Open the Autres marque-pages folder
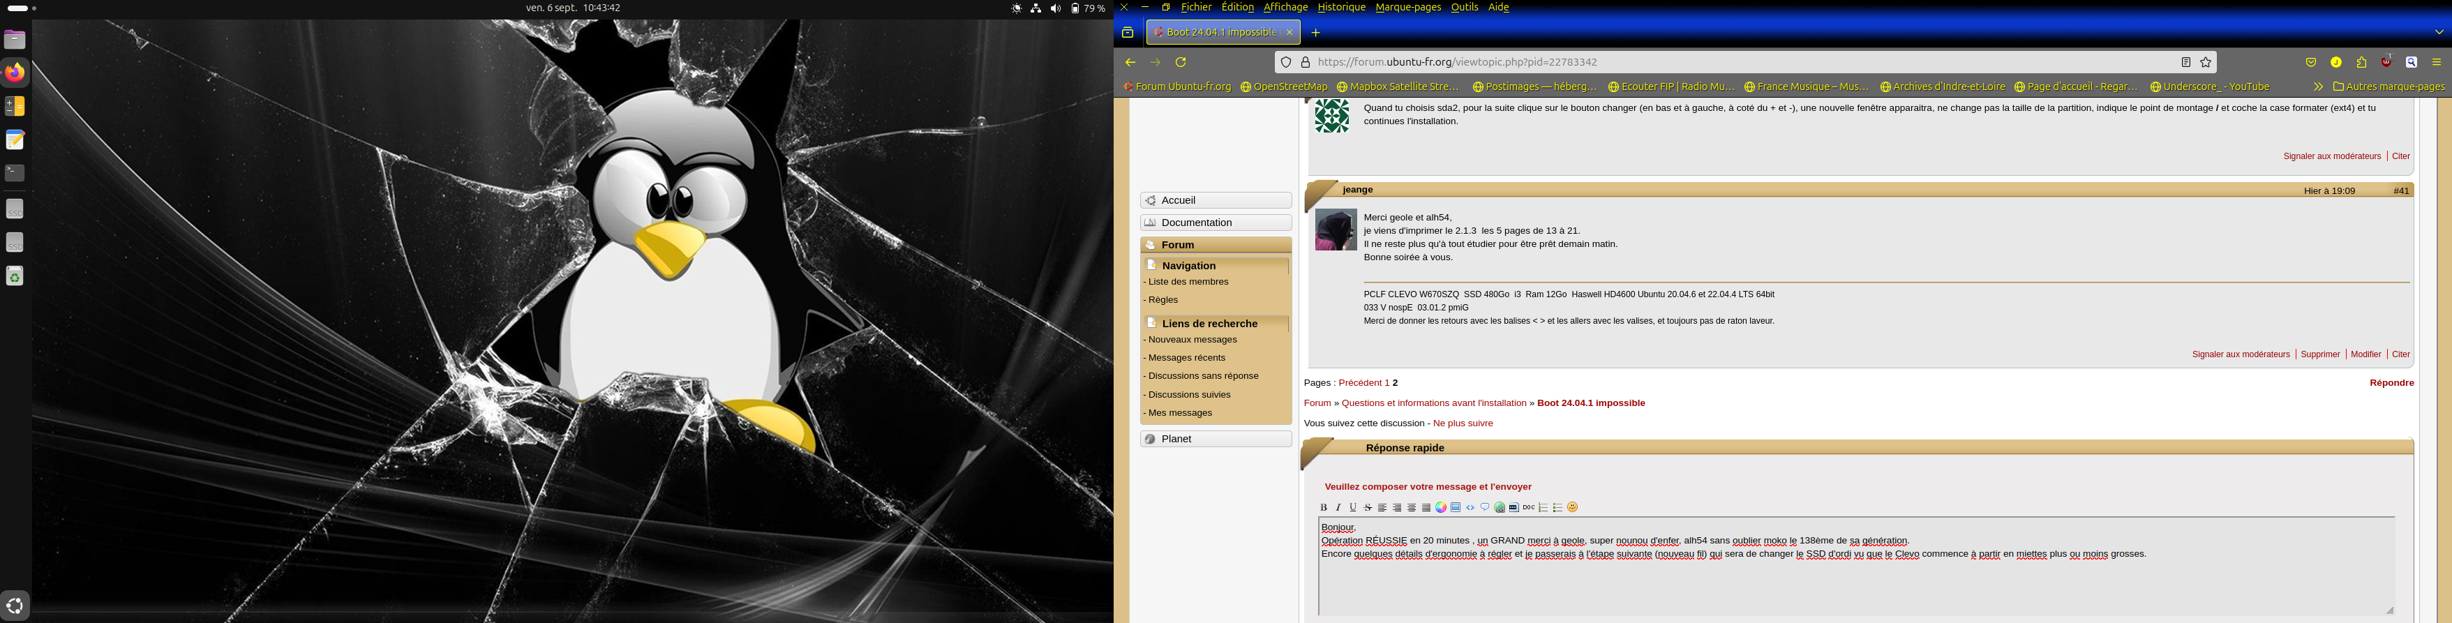Viewport: 2452px width, 623px height. point(2389,87)
